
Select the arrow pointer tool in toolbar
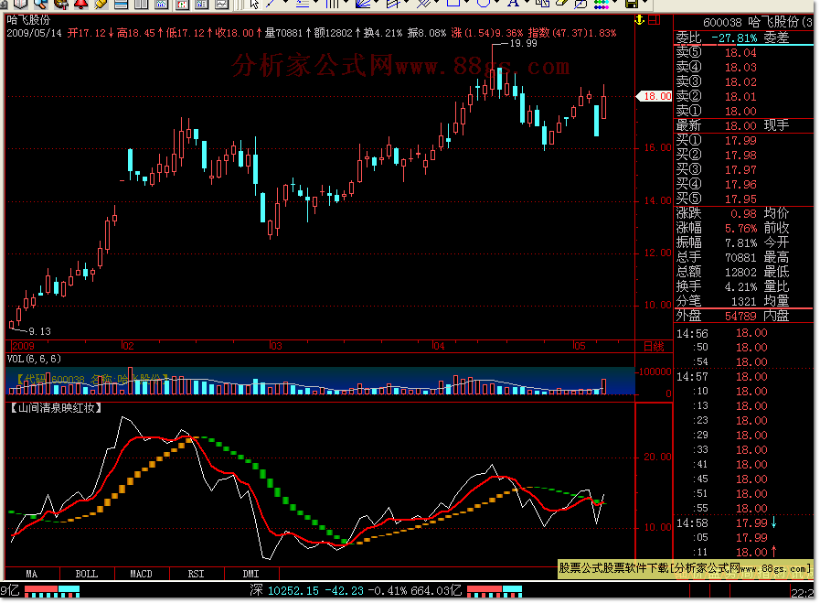[x=254, y=5]
